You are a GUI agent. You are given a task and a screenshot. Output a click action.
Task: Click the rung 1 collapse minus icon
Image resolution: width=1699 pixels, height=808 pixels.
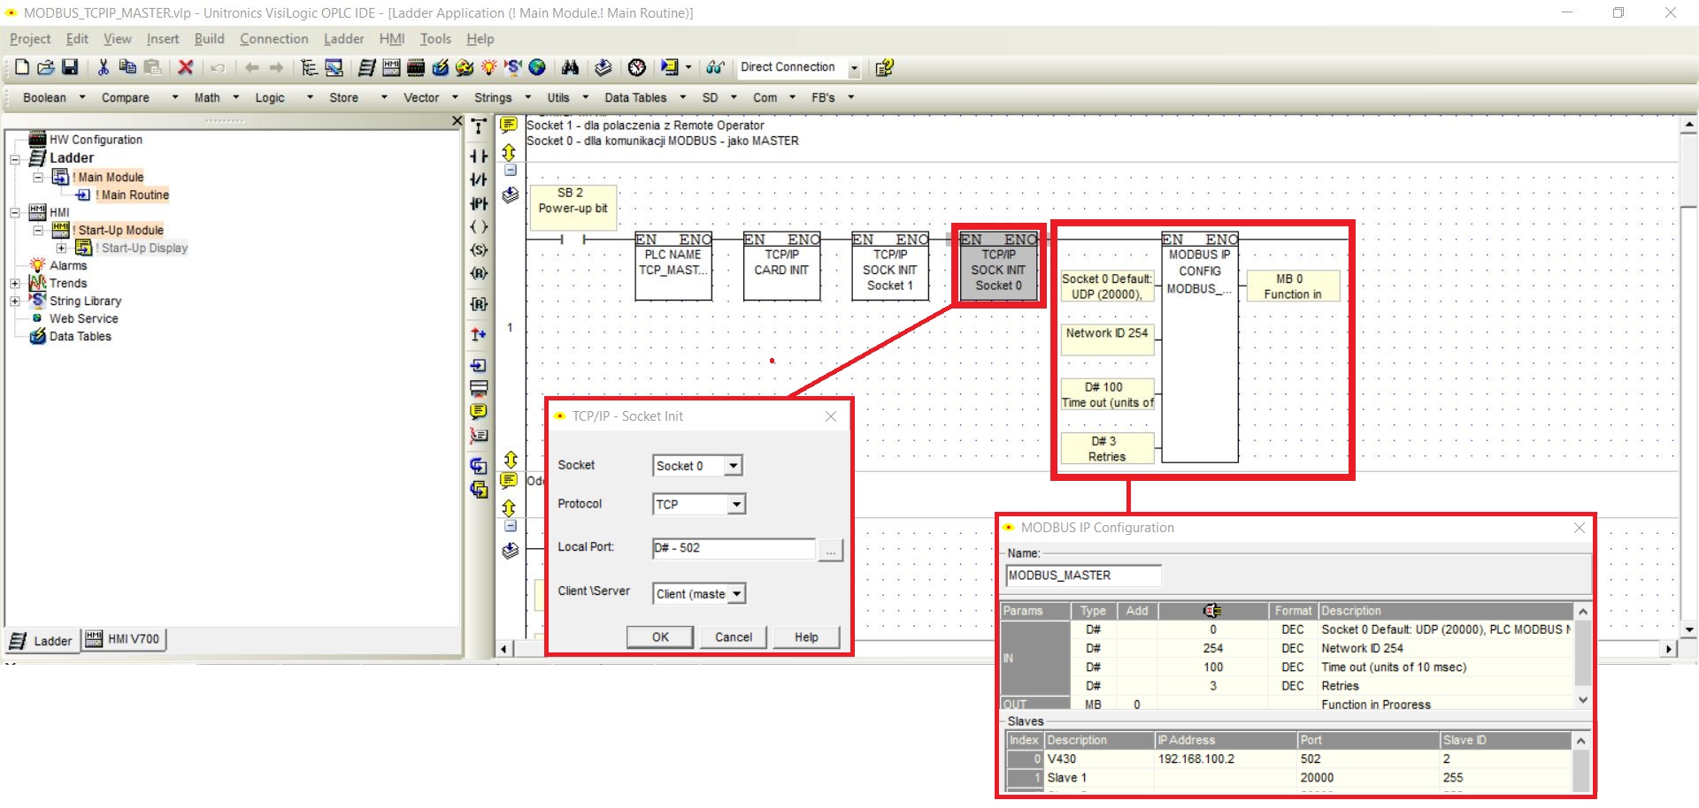pyautogui.click(x=511, y=170)
